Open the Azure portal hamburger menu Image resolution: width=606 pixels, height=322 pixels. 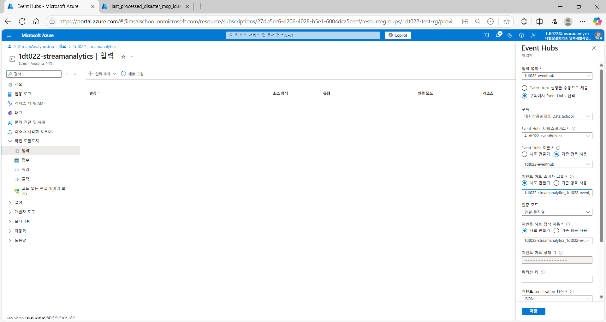(9, 35)
